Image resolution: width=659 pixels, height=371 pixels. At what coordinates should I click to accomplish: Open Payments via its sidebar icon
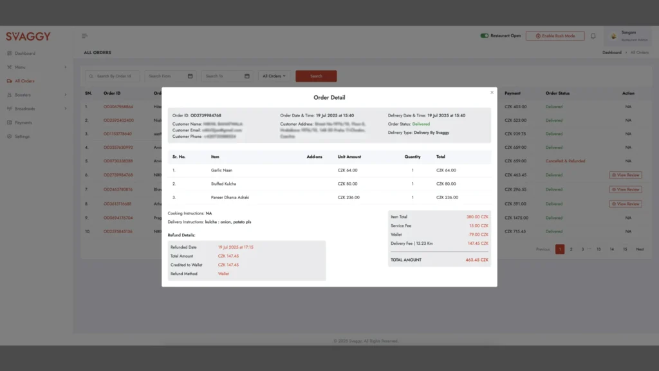[8, 122]
